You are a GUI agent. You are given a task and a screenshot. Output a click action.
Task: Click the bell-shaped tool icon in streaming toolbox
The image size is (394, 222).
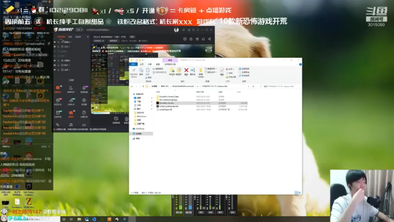point(71,88)
